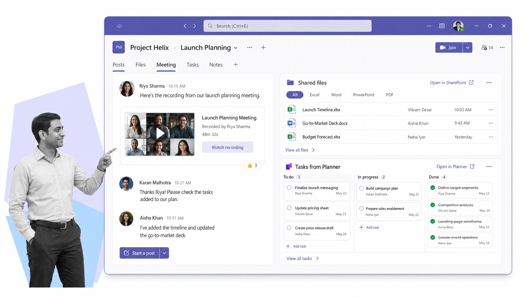
Task: Open Launch Timeline.xlsx file name
Action: [321, 110]
